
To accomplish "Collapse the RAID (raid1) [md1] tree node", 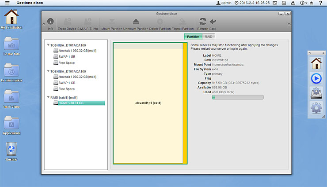I will (48, 97).
